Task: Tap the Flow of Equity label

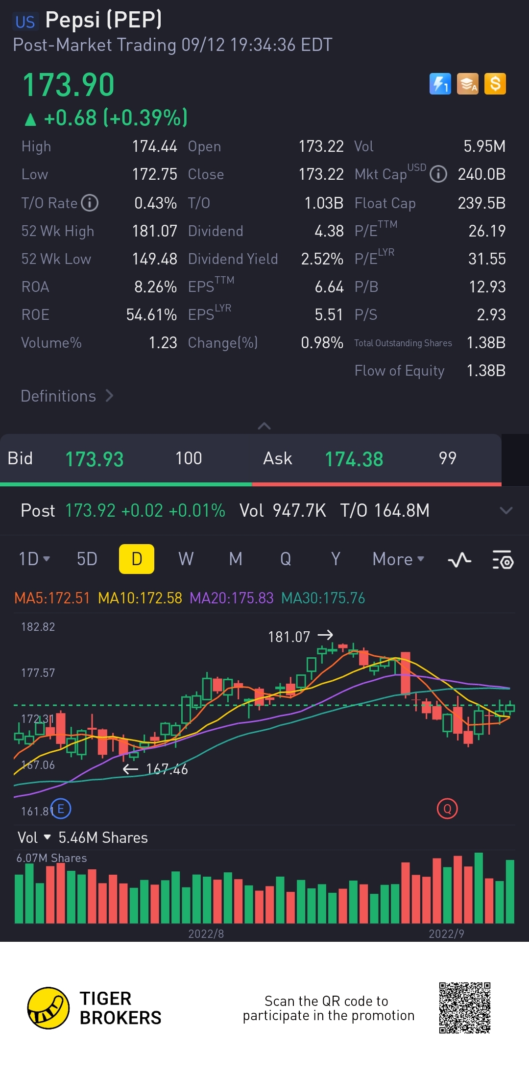Action: click(400, 371)
